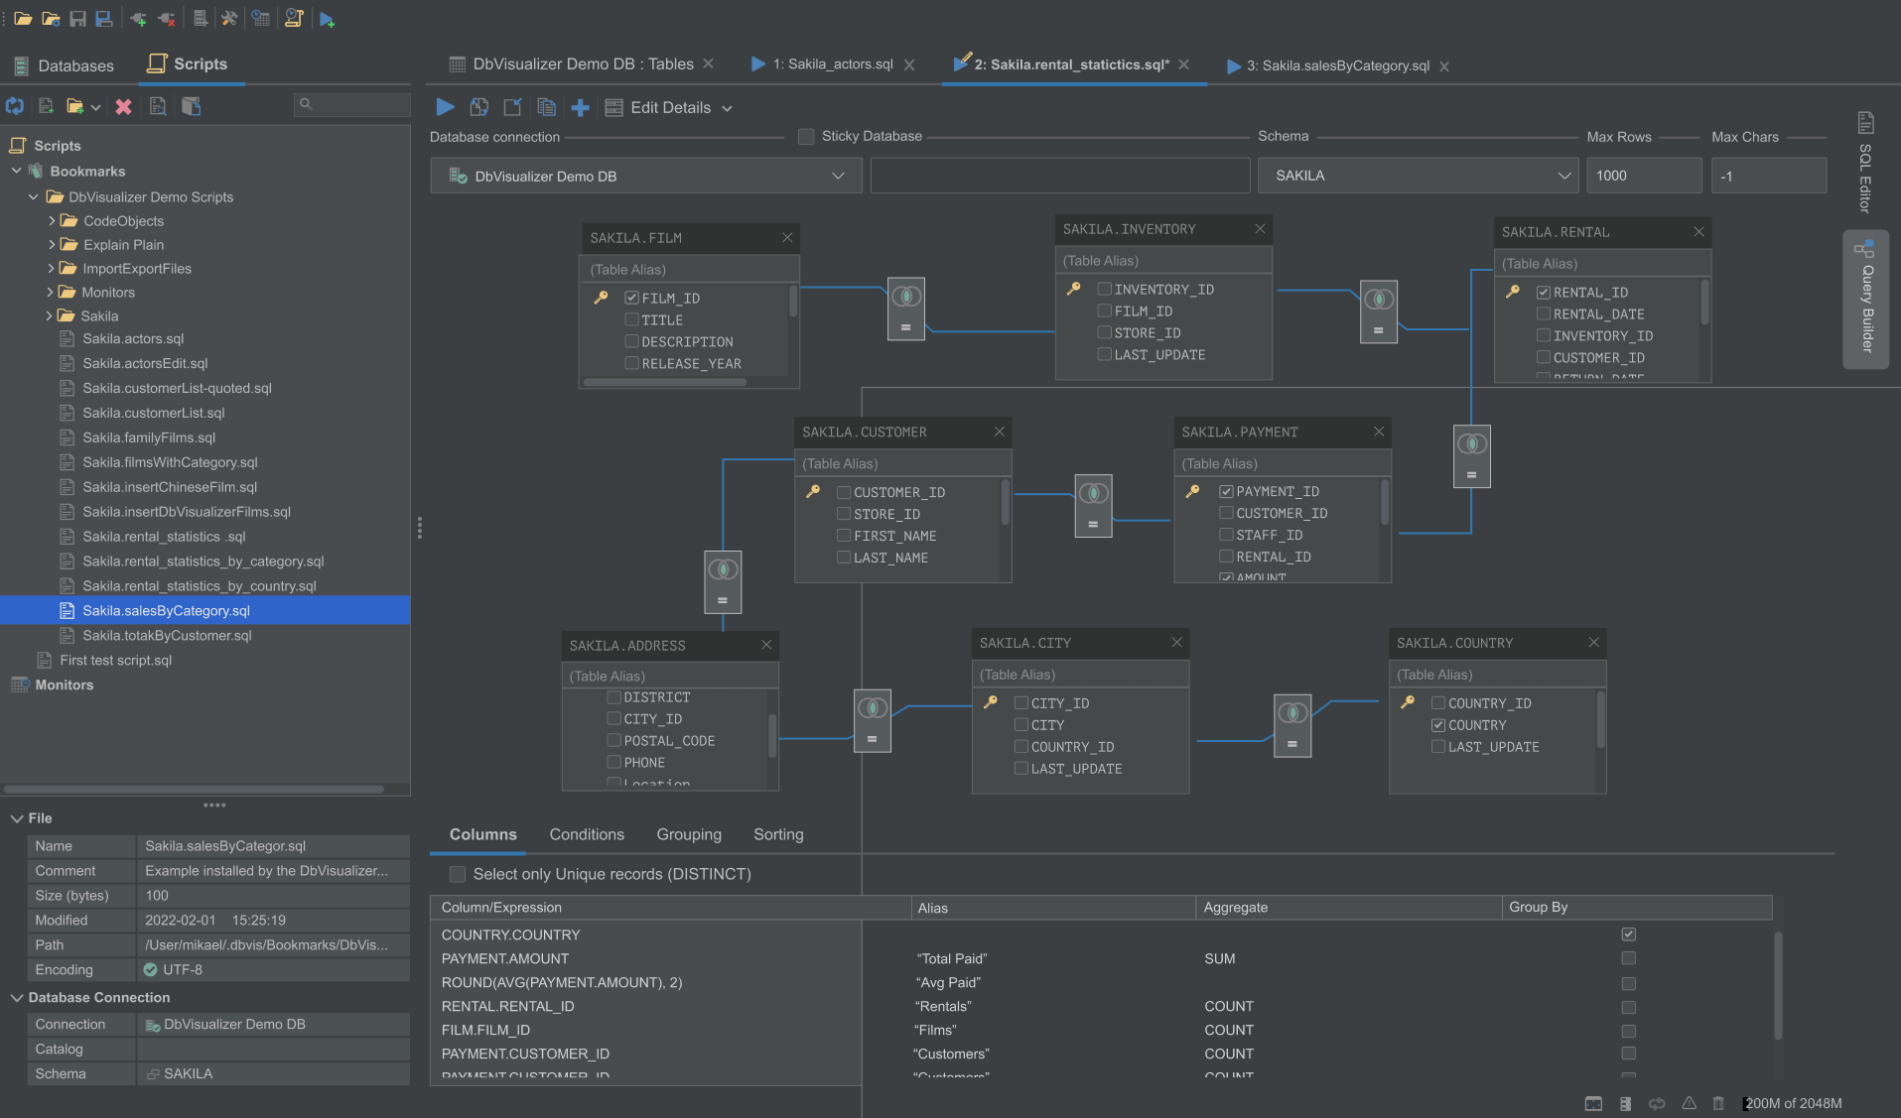Open the Grouping tab
Screen dimensions: 1901x1118
[x=689, y=834]
